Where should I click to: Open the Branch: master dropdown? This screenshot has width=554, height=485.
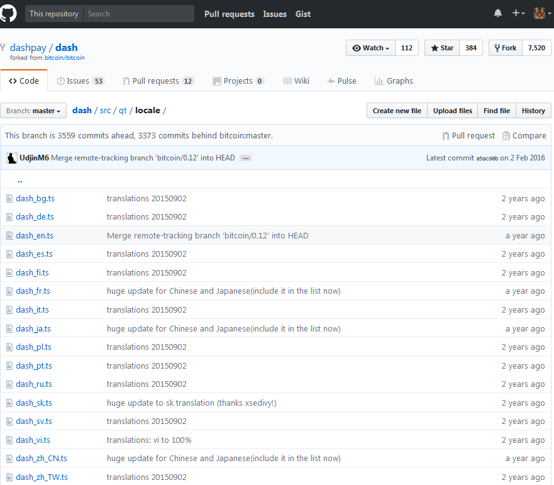pos(33,111)
